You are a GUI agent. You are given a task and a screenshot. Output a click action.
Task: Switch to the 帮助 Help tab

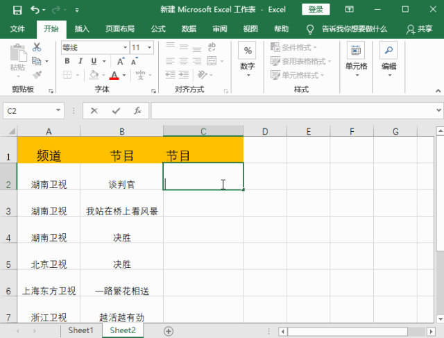[281, 29]
